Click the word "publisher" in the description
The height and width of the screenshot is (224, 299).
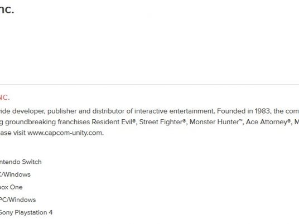[x=62, y=111]
